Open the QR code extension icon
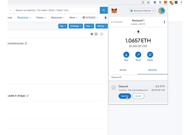The height and width of the screenshot is (135, 190). (160, 2)
